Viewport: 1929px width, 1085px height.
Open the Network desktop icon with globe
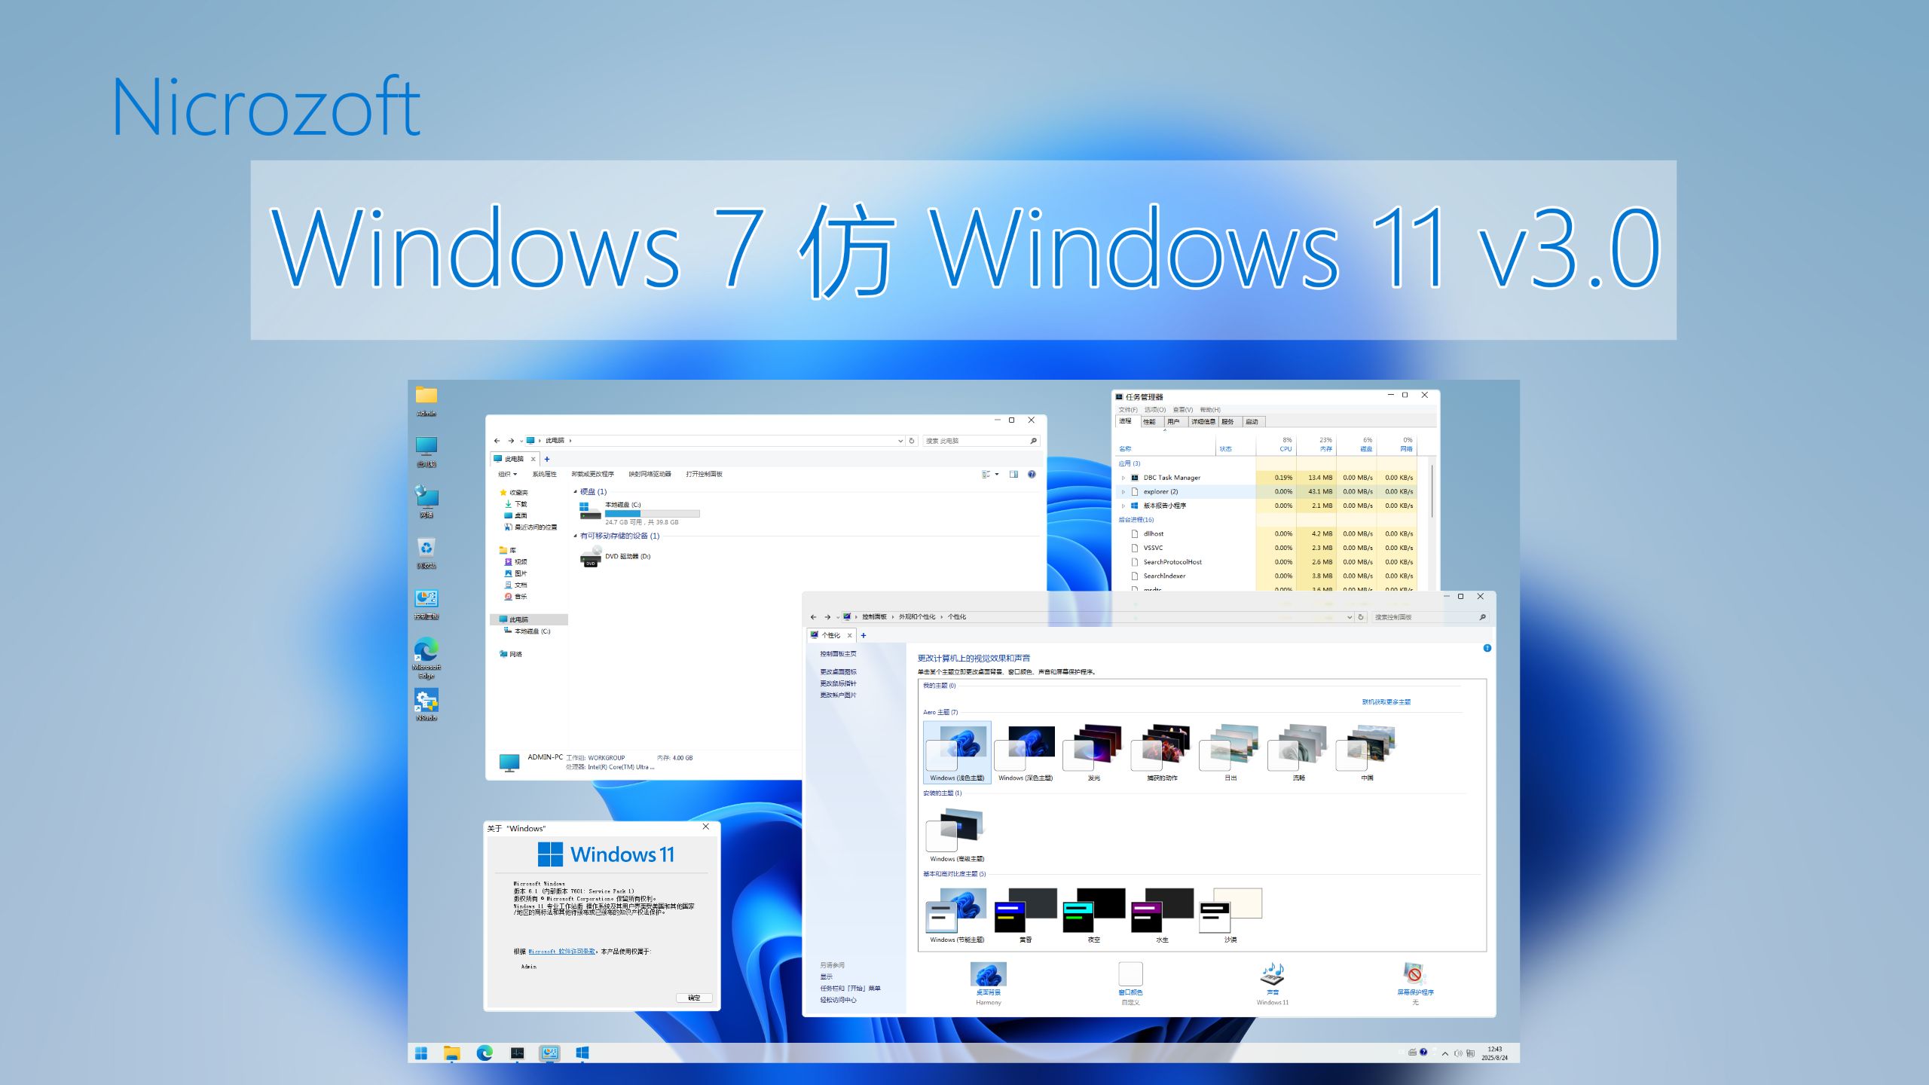[426, 501]
